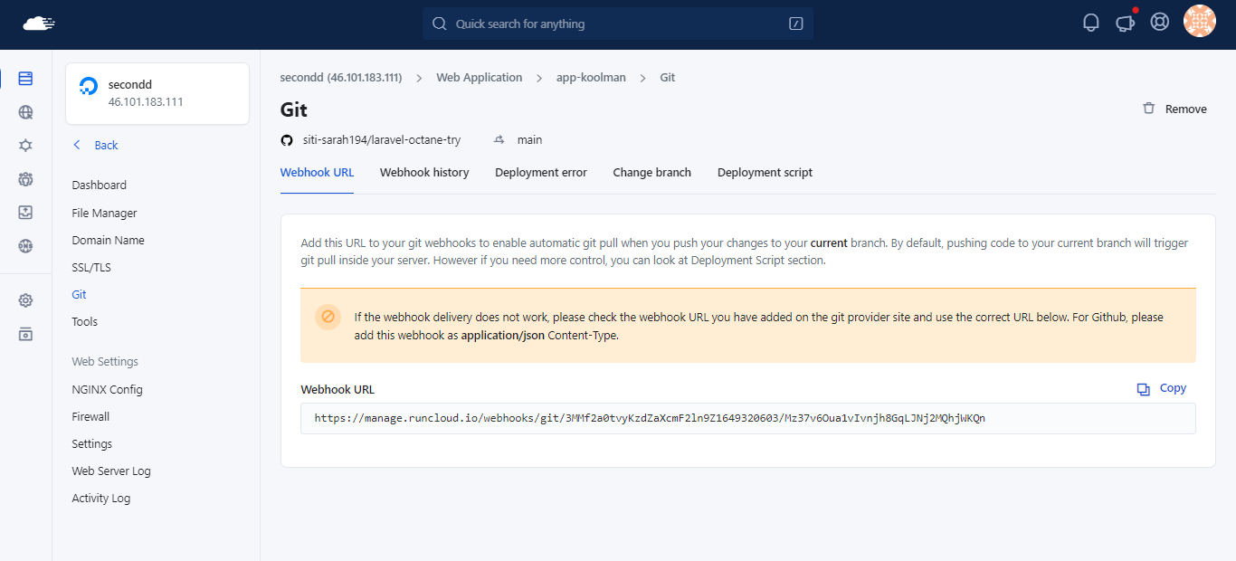Click the copy icon next to Copy
The image size is (1236, 561).
coord(1144,389)
